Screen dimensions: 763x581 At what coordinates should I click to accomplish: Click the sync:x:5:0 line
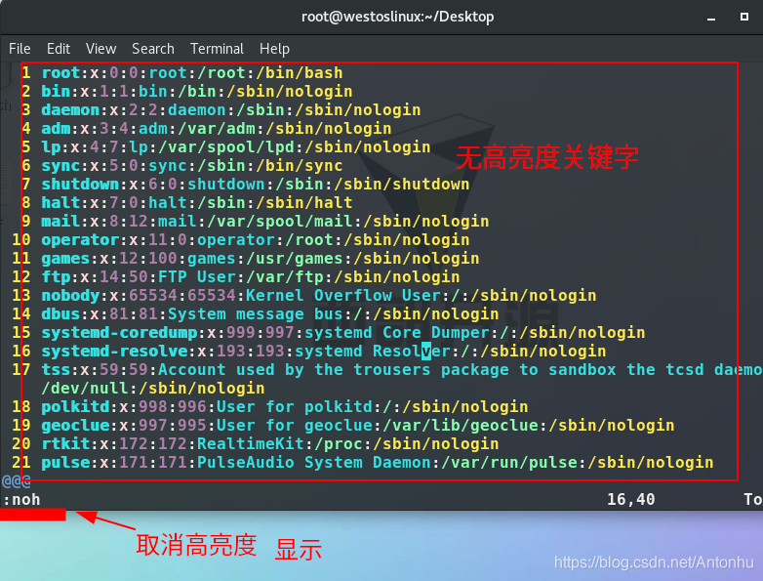tap(191, 166)
